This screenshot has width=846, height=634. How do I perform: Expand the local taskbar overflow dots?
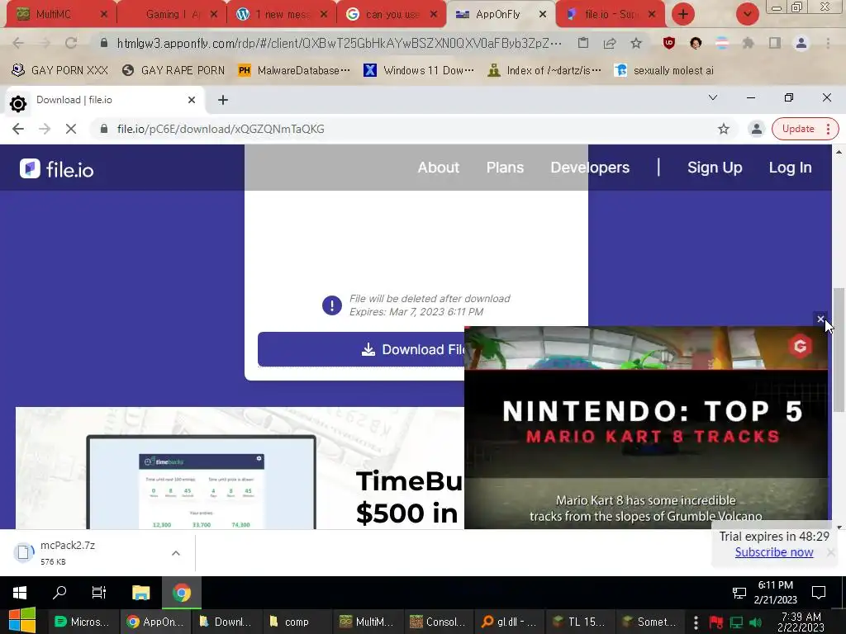click(x=696, y=622)
